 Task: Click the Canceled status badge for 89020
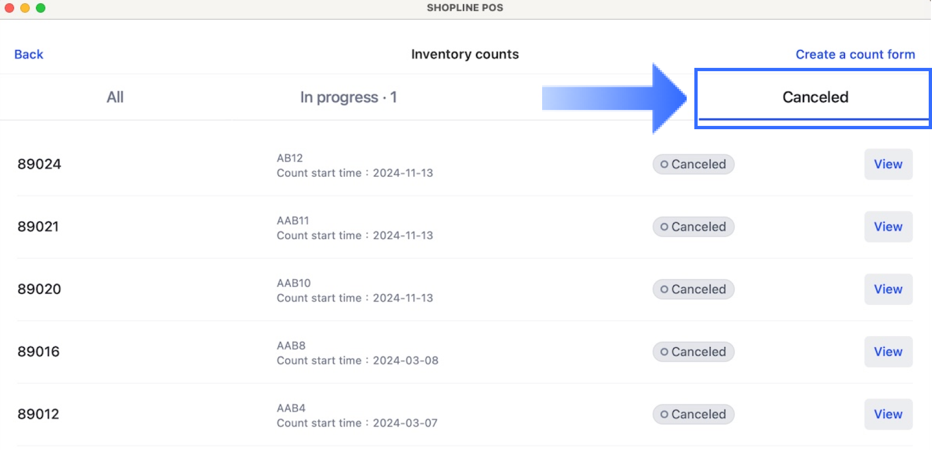click(693, 289)
